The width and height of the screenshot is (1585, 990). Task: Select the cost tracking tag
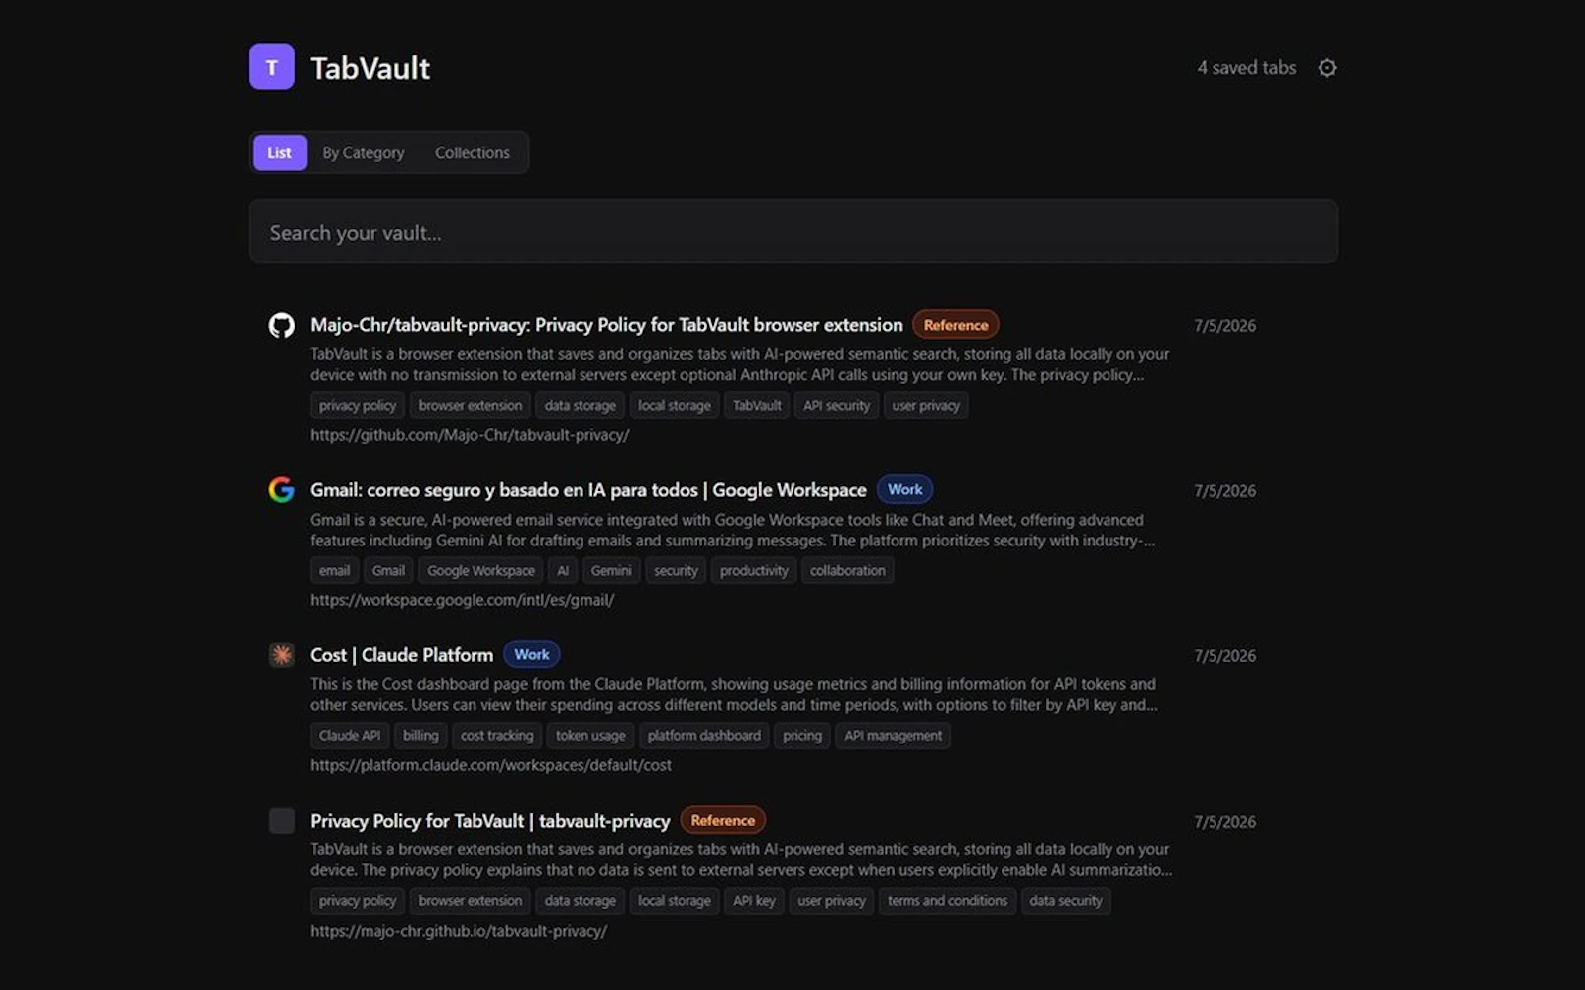(x=496, y=736)
